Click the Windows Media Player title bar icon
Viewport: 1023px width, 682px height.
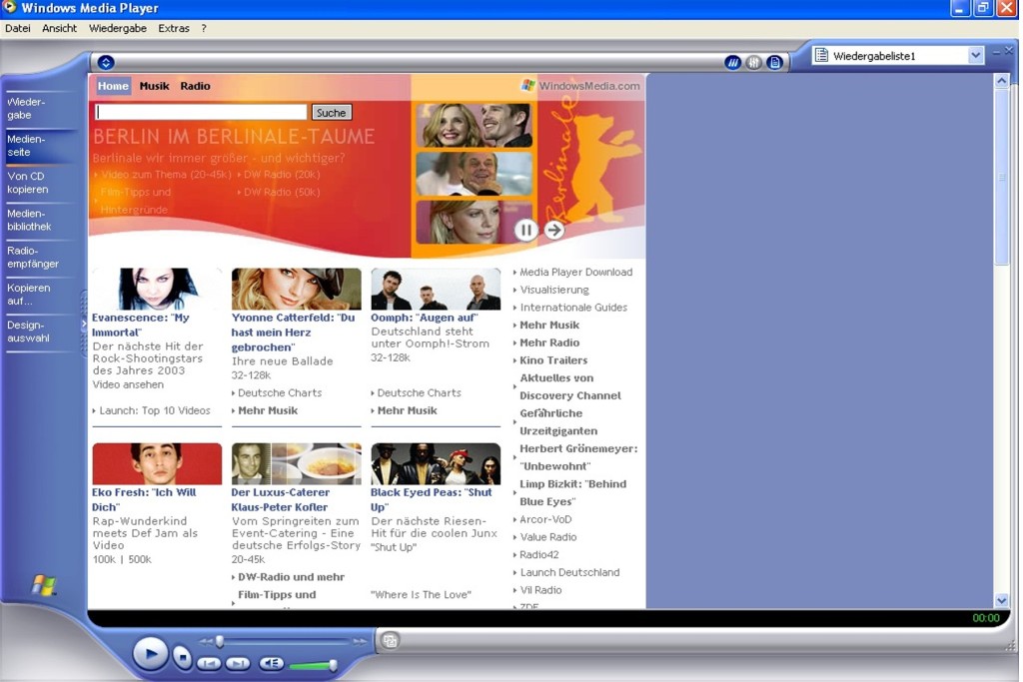9,7
